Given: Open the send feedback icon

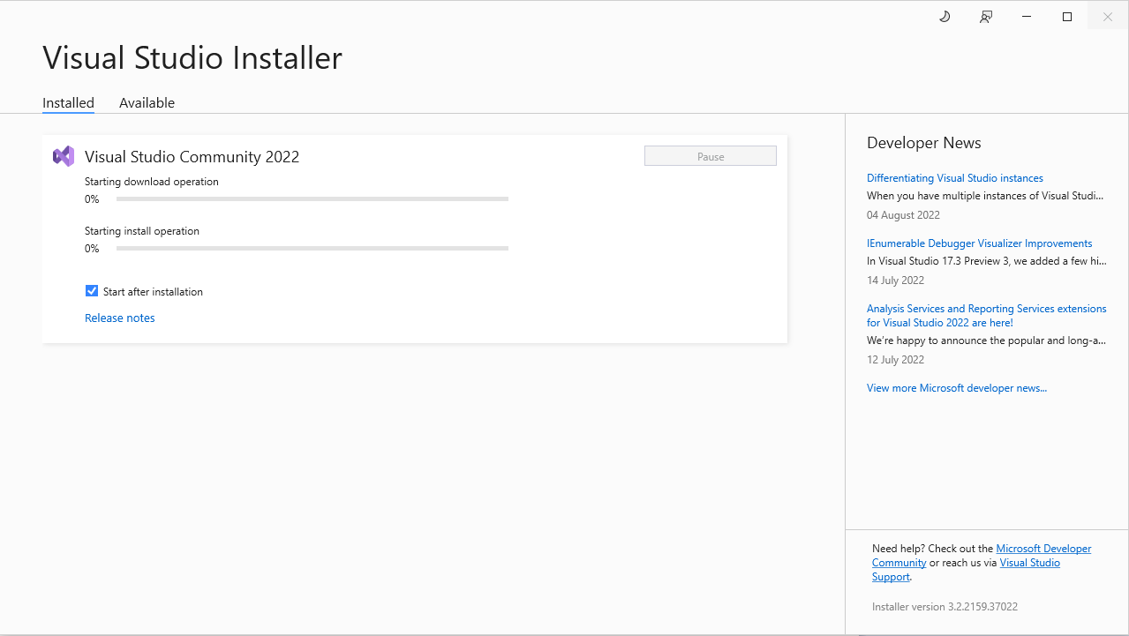Looking at the screenshot, I should pos(986,17).
